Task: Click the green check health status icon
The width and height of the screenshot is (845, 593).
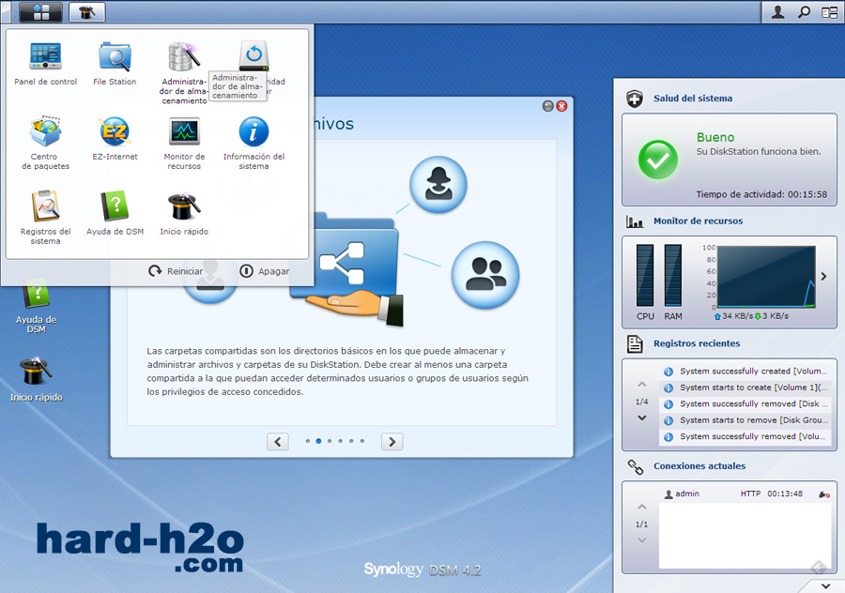Action: (658, 160)
